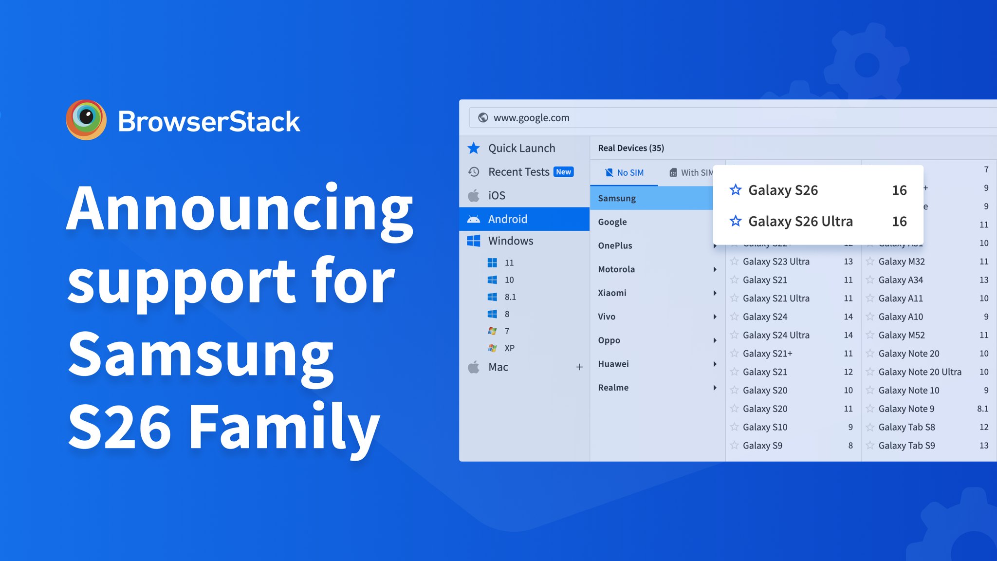This screenshot has height=561, width=997.
Task: Open the Quick Launch menu item
Action: 524,148
